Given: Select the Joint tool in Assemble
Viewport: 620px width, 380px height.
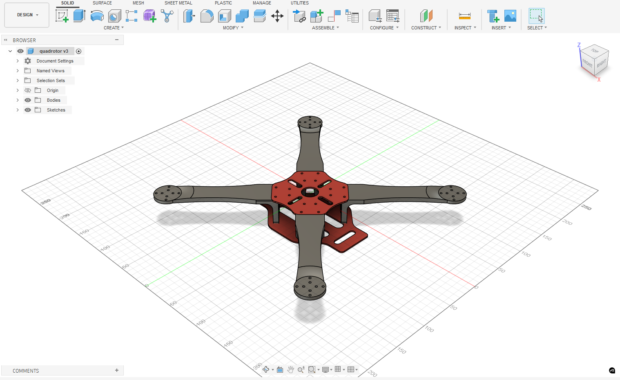Looking at the screenshot, I should 334,16.
